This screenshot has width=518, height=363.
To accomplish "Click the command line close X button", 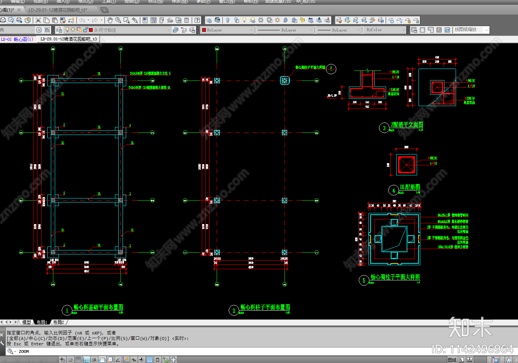I will click(2, 334).
